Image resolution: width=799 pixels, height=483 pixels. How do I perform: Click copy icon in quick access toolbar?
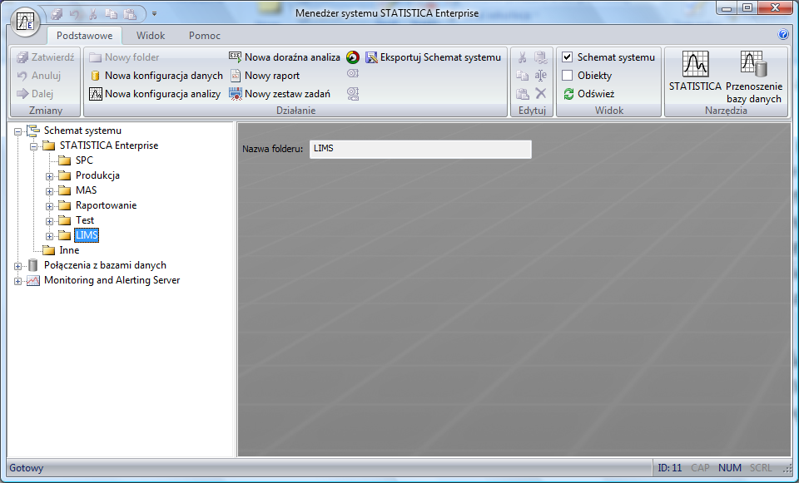[x=112, y=14]
